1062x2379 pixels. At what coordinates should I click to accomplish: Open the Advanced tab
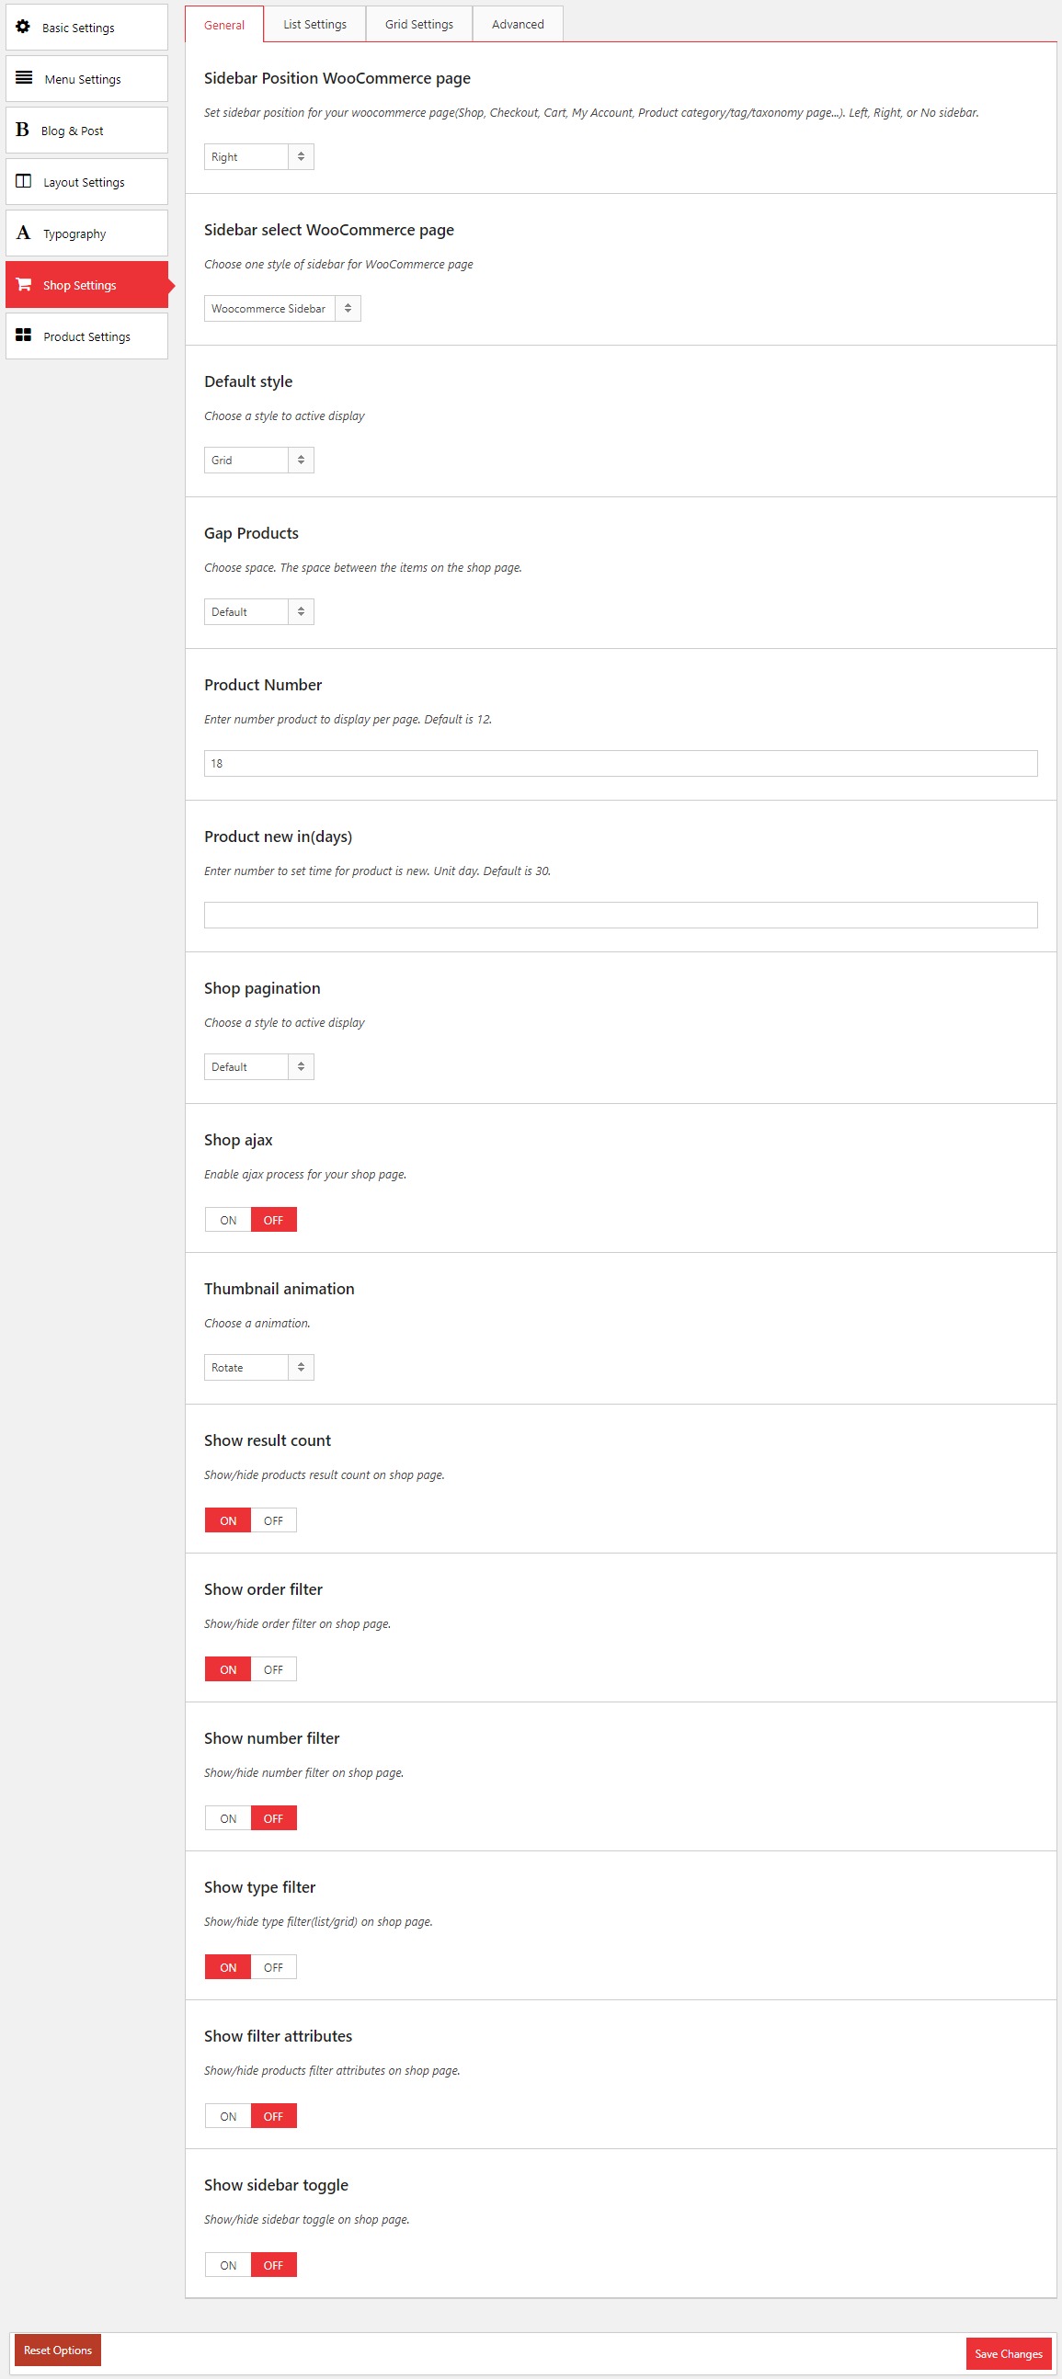[x=518, y=24]
